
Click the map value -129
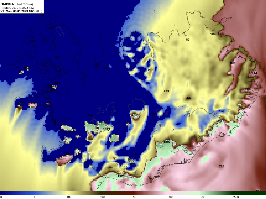click(x=135, y=154)
